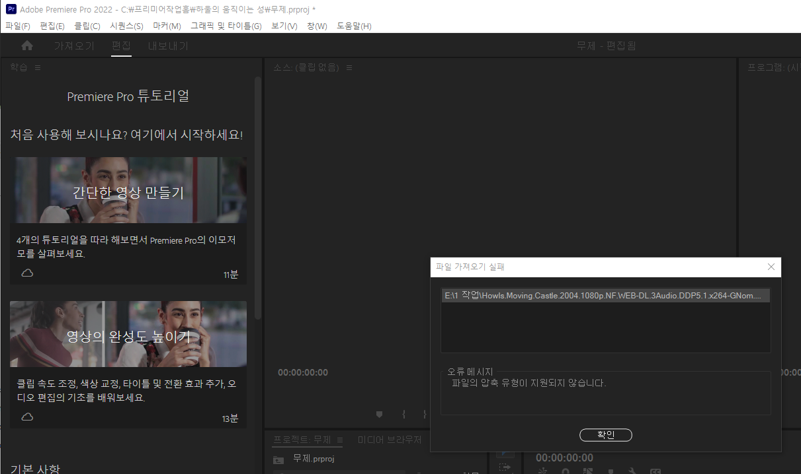Click the Add Marker icon in source monitor

379,414
